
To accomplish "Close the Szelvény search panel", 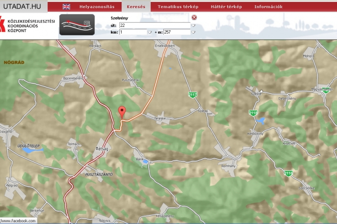I will 194,17.
